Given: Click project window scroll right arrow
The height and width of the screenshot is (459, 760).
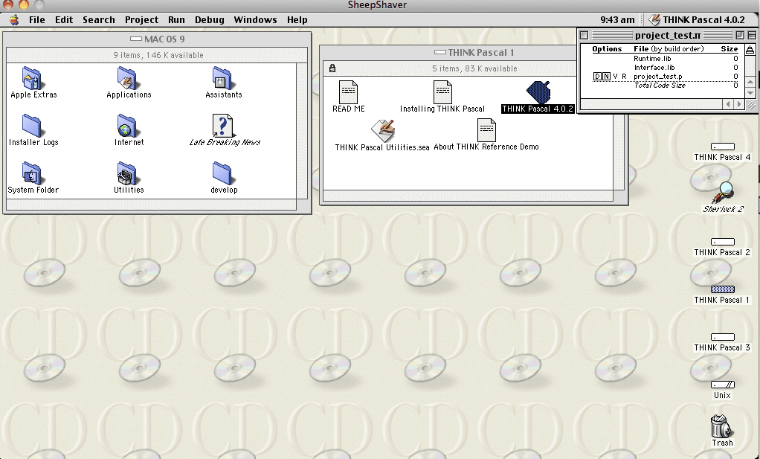Looking at the screenshot, I should tap(738, 103).
